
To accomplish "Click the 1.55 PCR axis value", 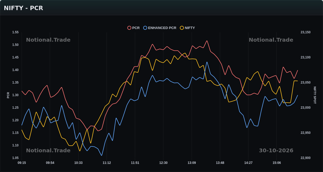I will (15, 32).
